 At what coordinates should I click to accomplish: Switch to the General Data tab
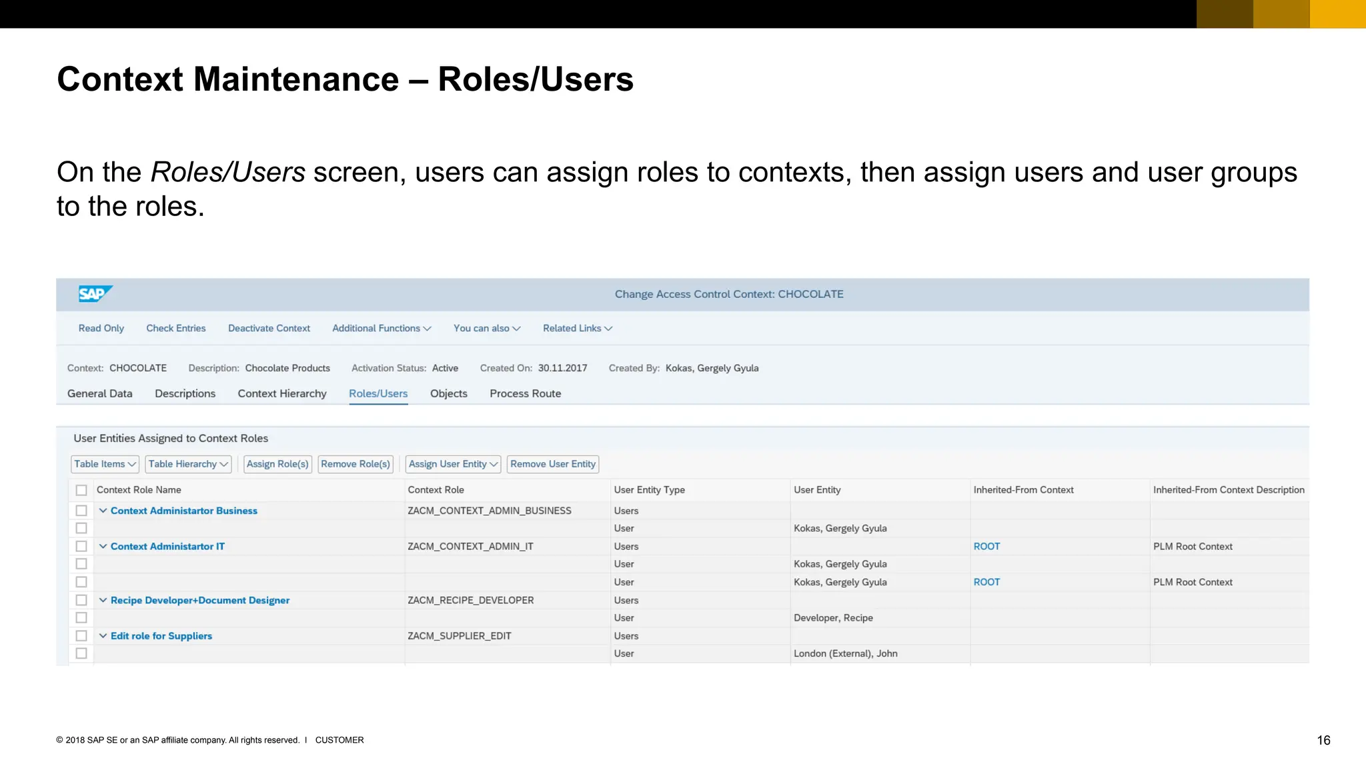tap(100, 393)
